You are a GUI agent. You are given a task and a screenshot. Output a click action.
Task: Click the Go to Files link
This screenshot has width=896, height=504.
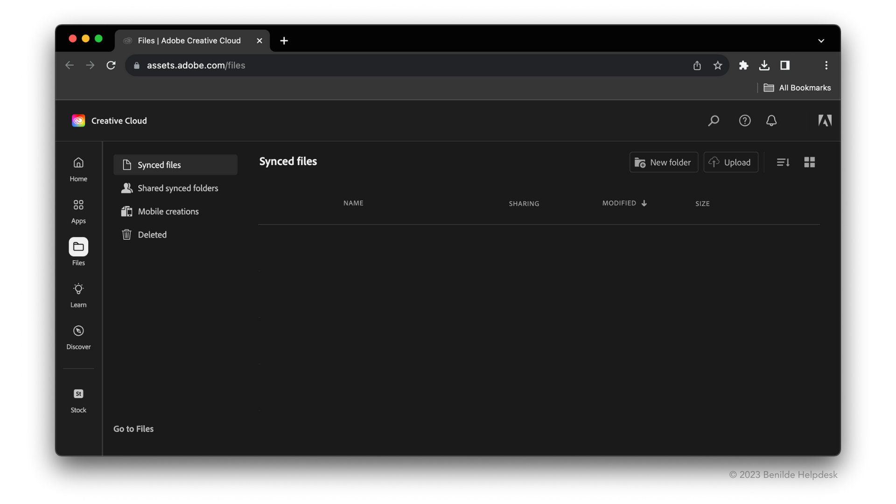tap(133, 429)
